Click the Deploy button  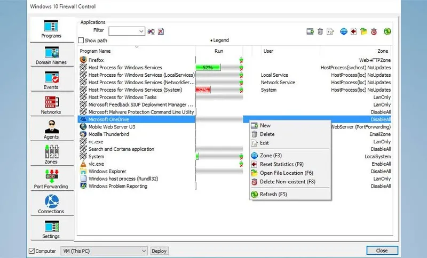tap(159, 251)
